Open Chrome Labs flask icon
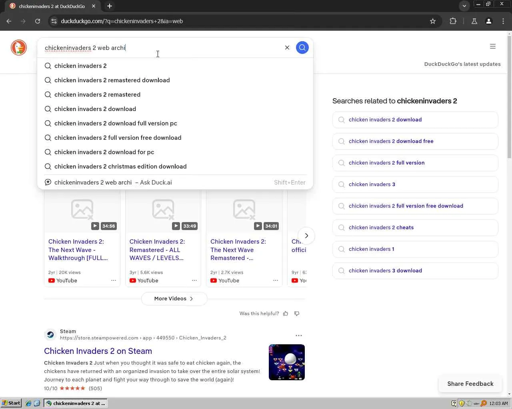This screenshot has width=512, height=409. (474, 21)
